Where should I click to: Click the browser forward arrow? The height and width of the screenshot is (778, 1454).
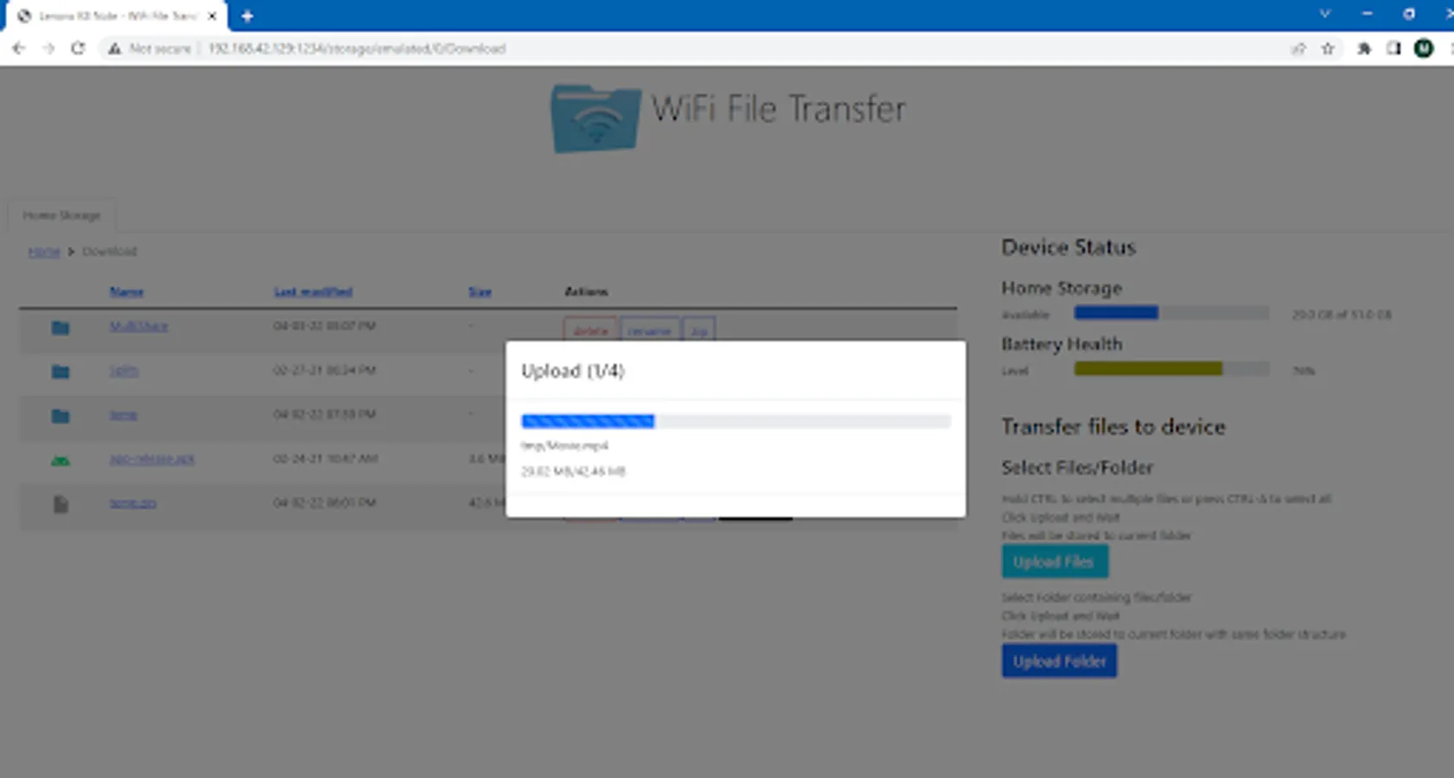pos(48,48)
